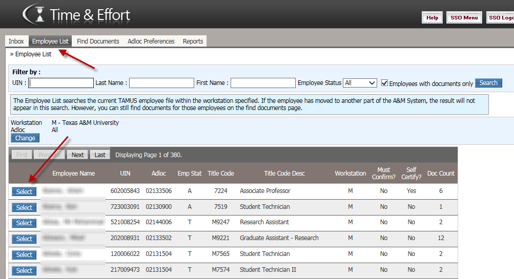This screenshot has width=514, height=279.
Task: Go to the Adloc Preferences tab
Action: point(151,41)
